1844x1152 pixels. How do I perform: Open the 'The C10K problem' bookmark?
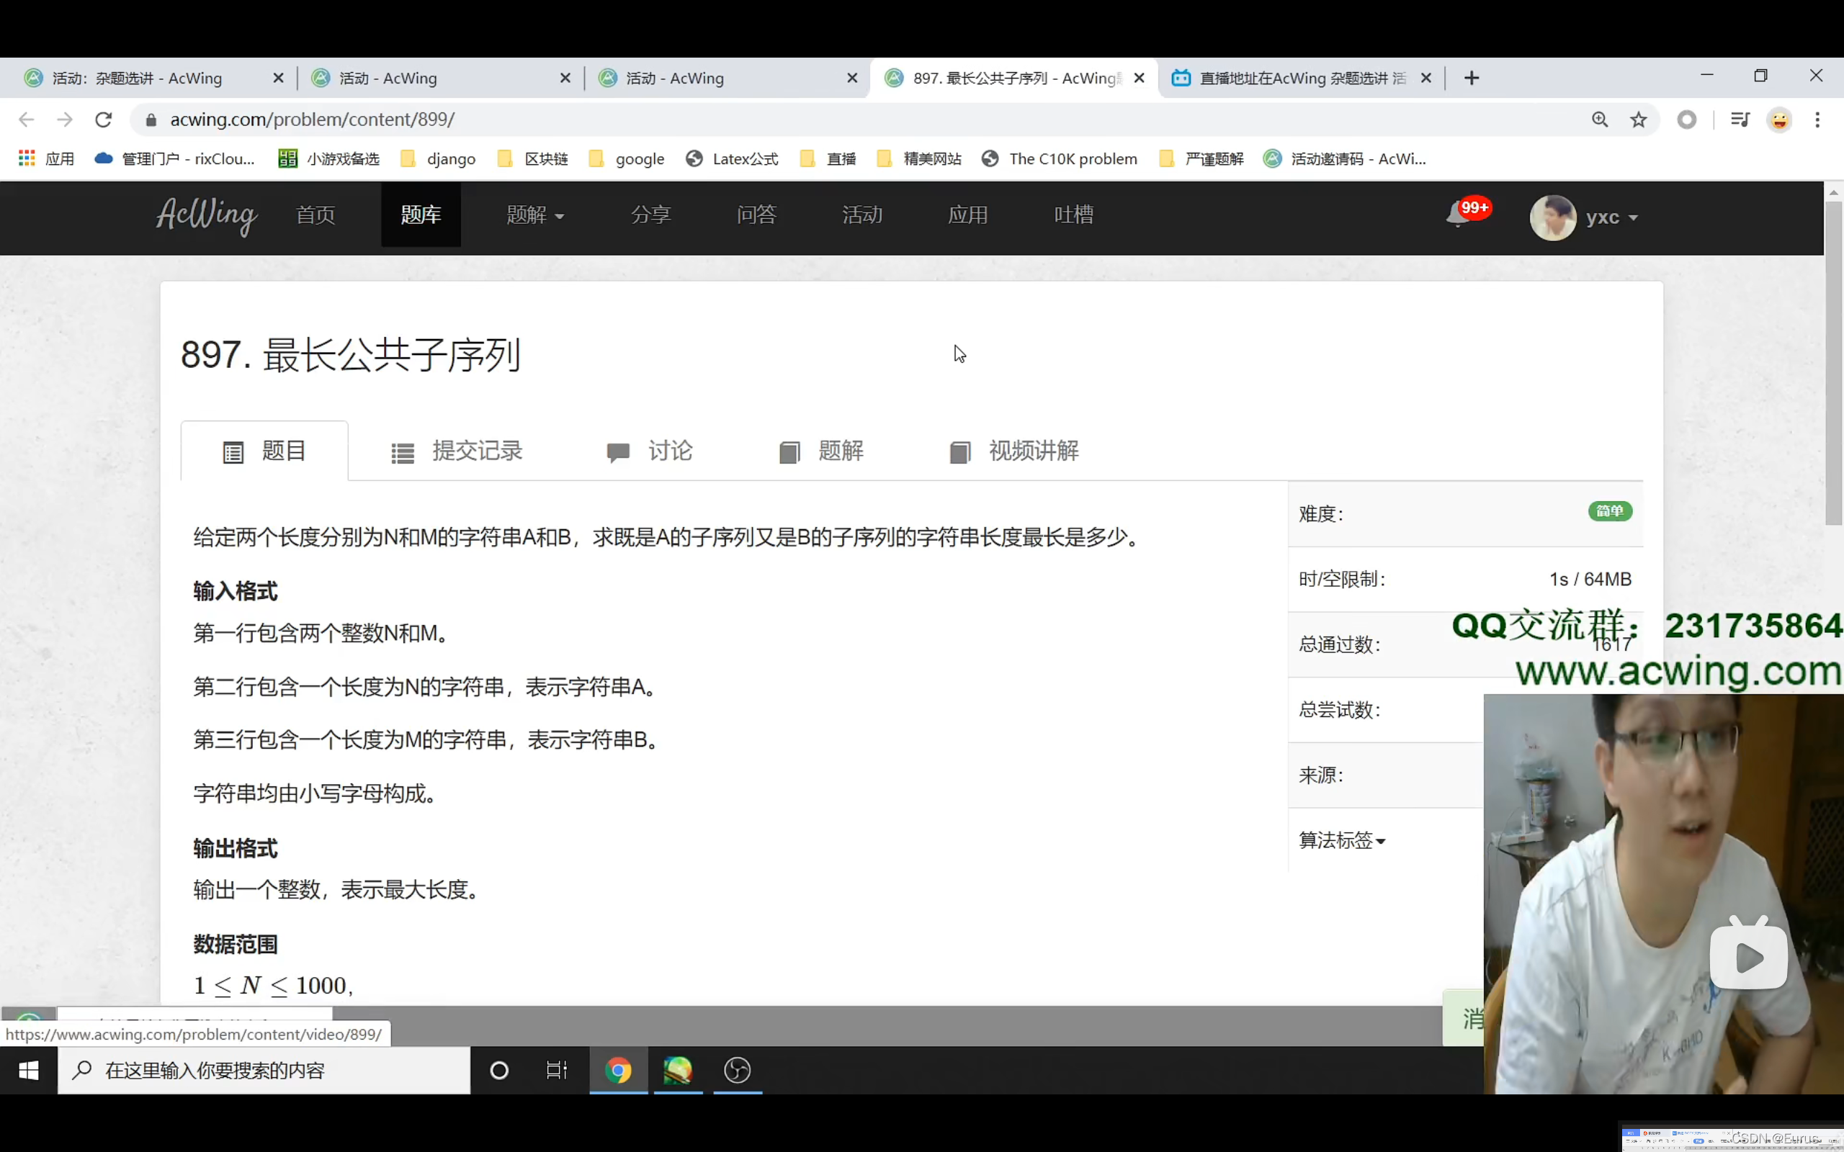pyautogui.click(x=1060, y=158)
